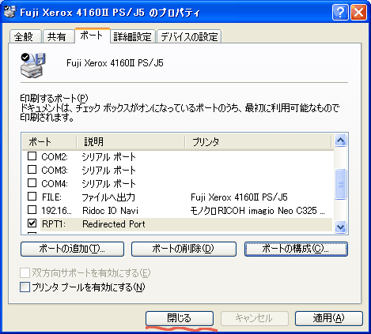Click the ポートの削除(D) button

pyautogui.click(x=184, y=249)
